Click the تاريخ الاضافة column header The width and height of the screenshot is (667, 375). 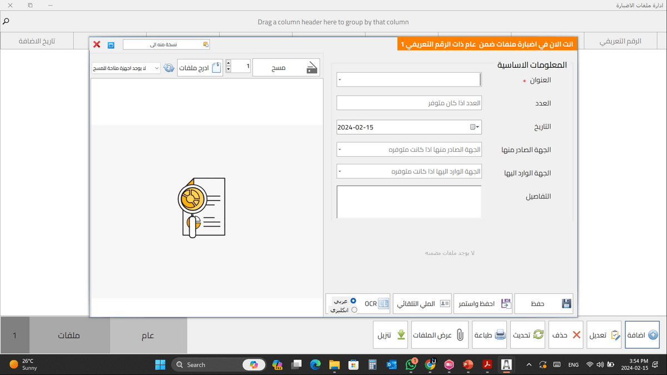tap(38, 42)
